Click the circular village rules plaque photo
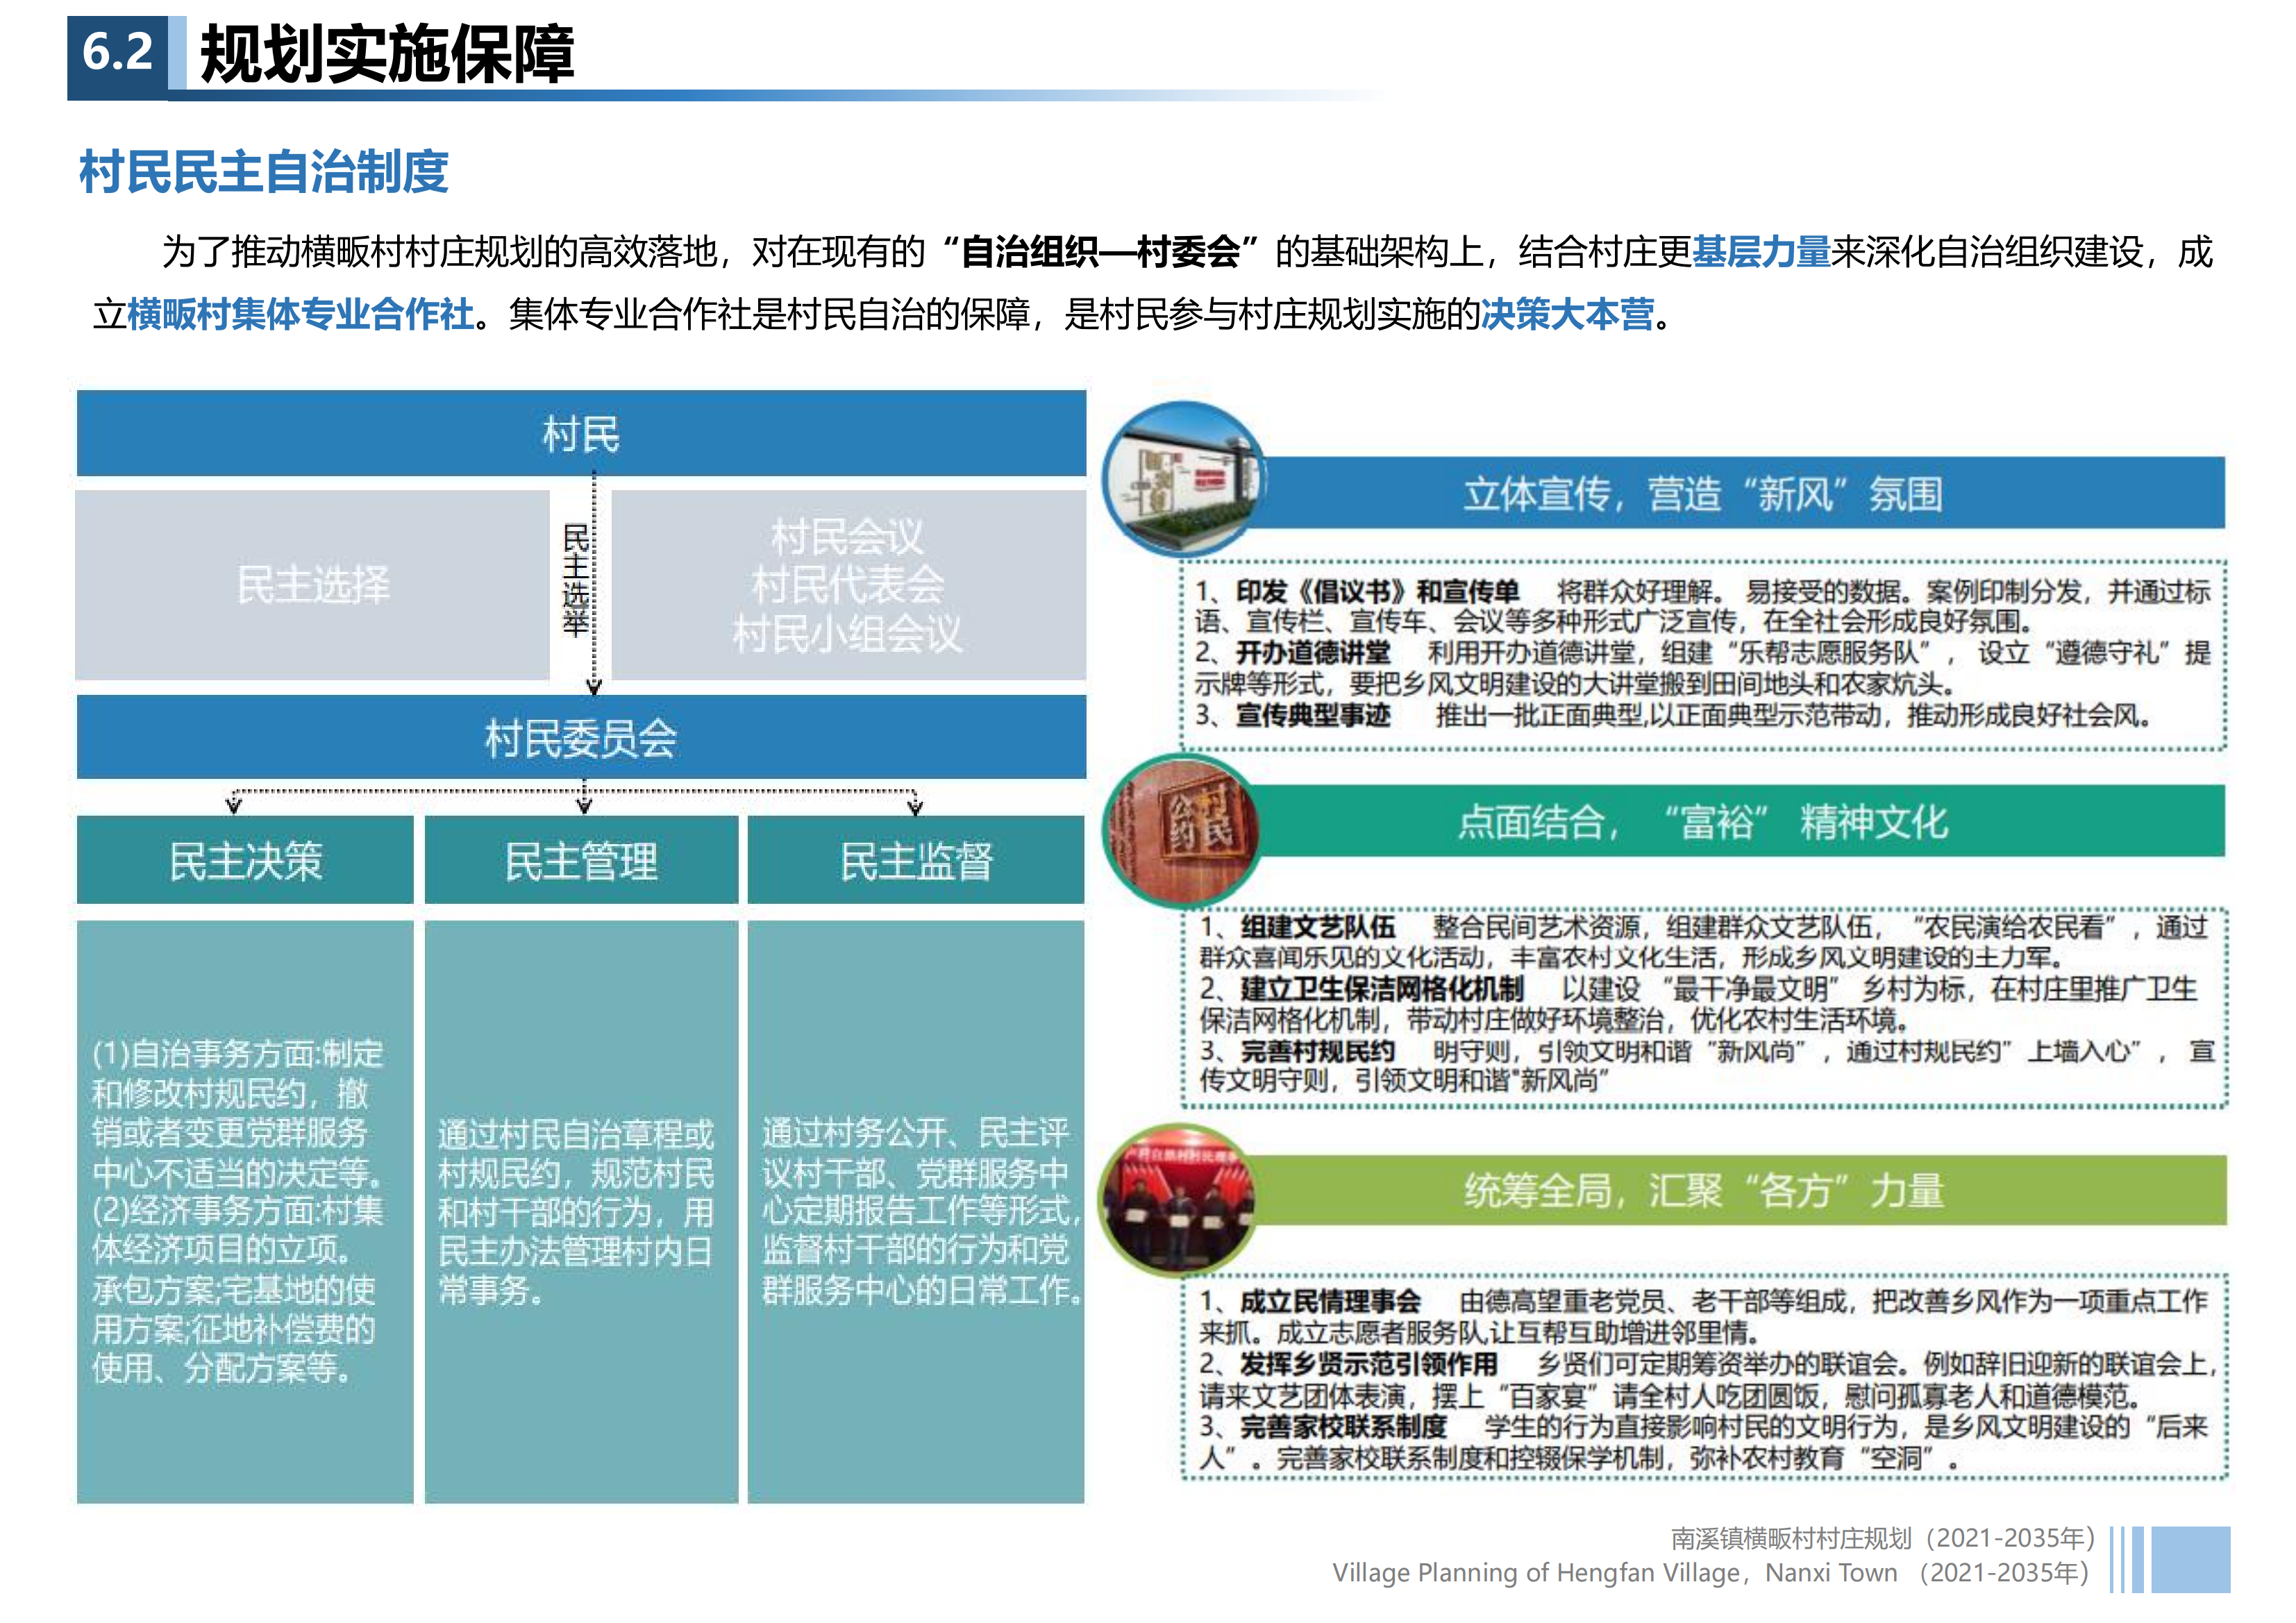 1181,830
